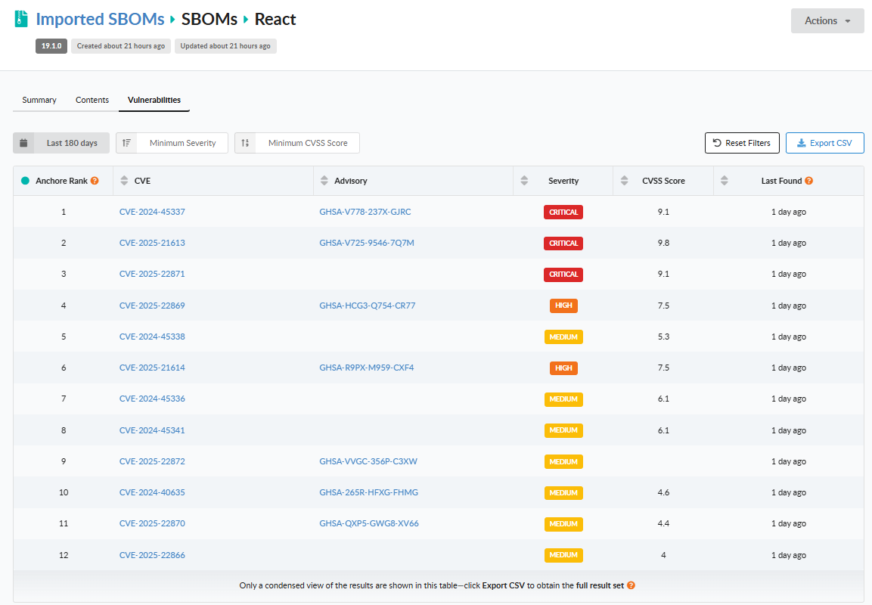872x605 pixels.
Task: Click the Imported SBOMs breadcrumb link
Action: coord(100,20)
